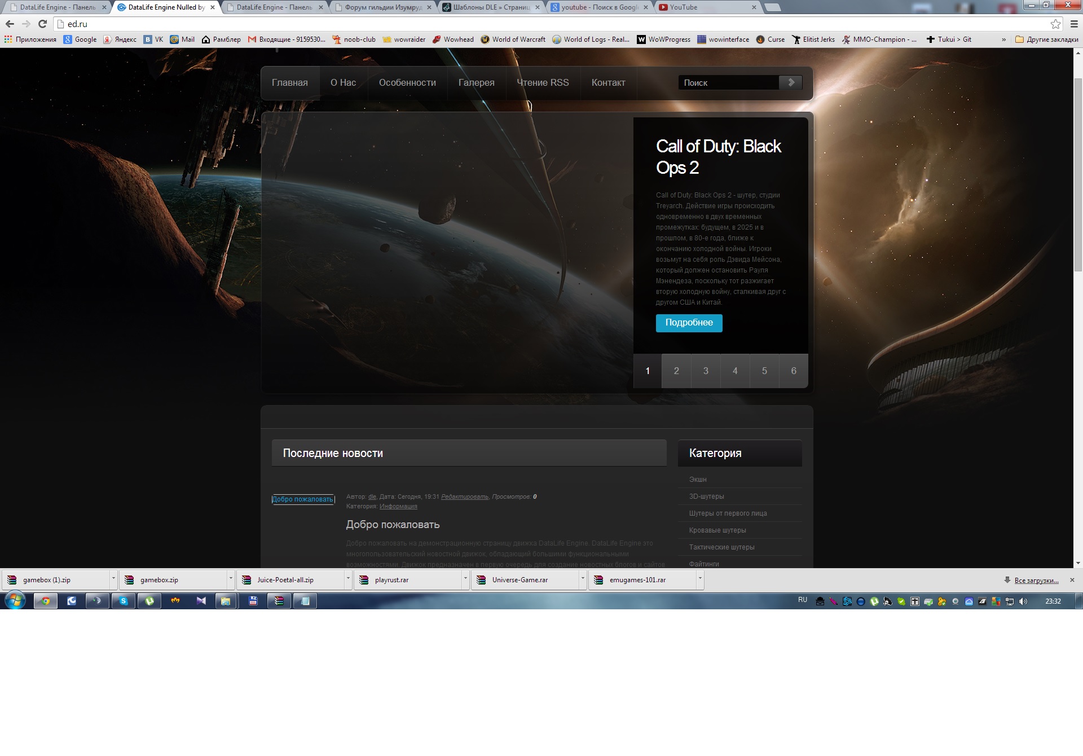Screen dimensions: 1083x756
Task: Go to slide 3 in the slider
Action: tap(706, 371)
